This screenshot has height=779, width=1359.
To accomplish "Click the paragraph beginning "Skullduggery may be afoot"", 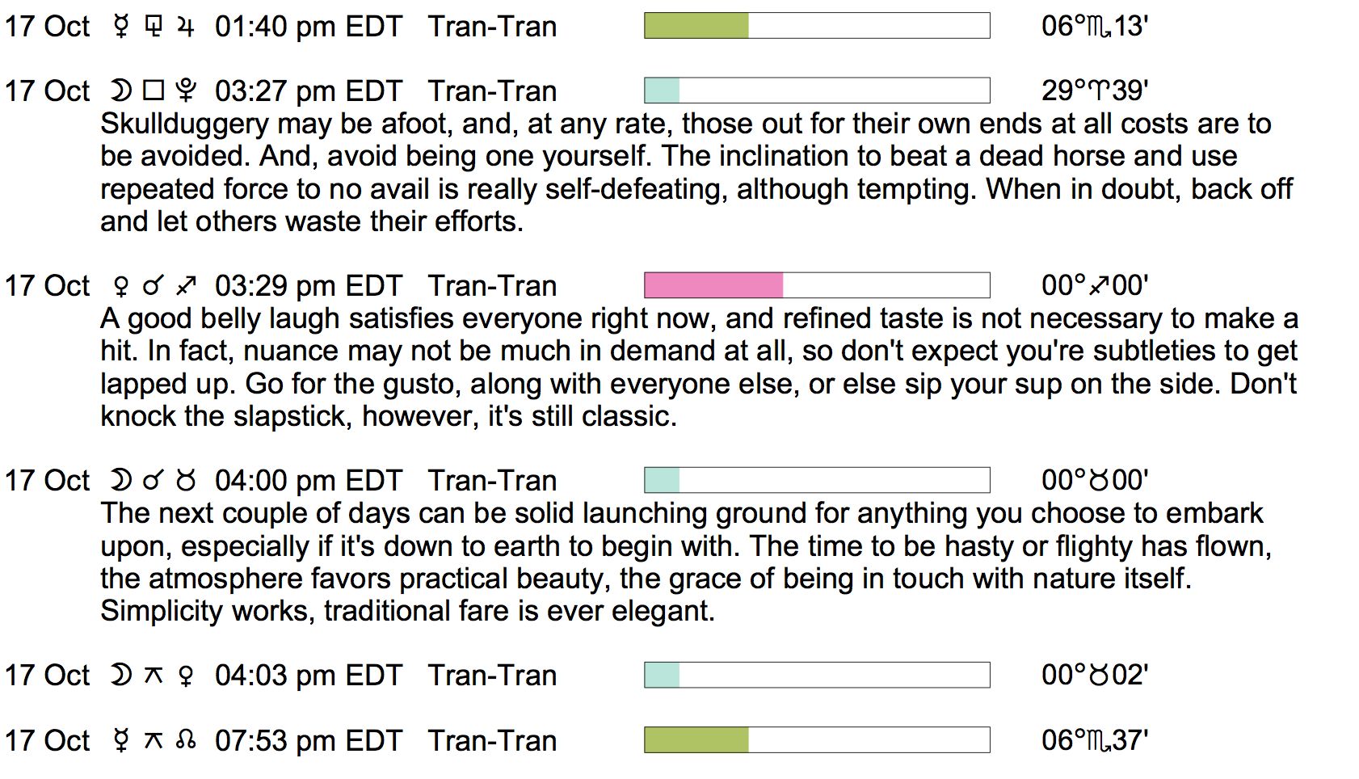I will pos(695,172).
